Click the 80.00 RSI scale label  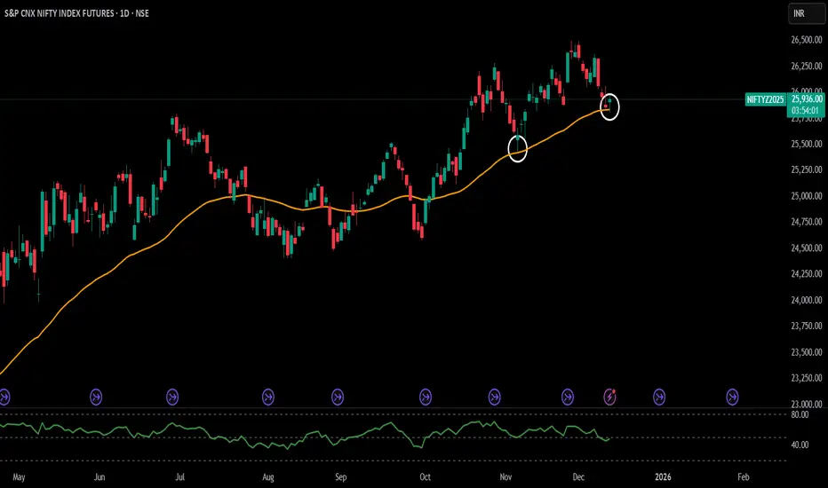800,414
